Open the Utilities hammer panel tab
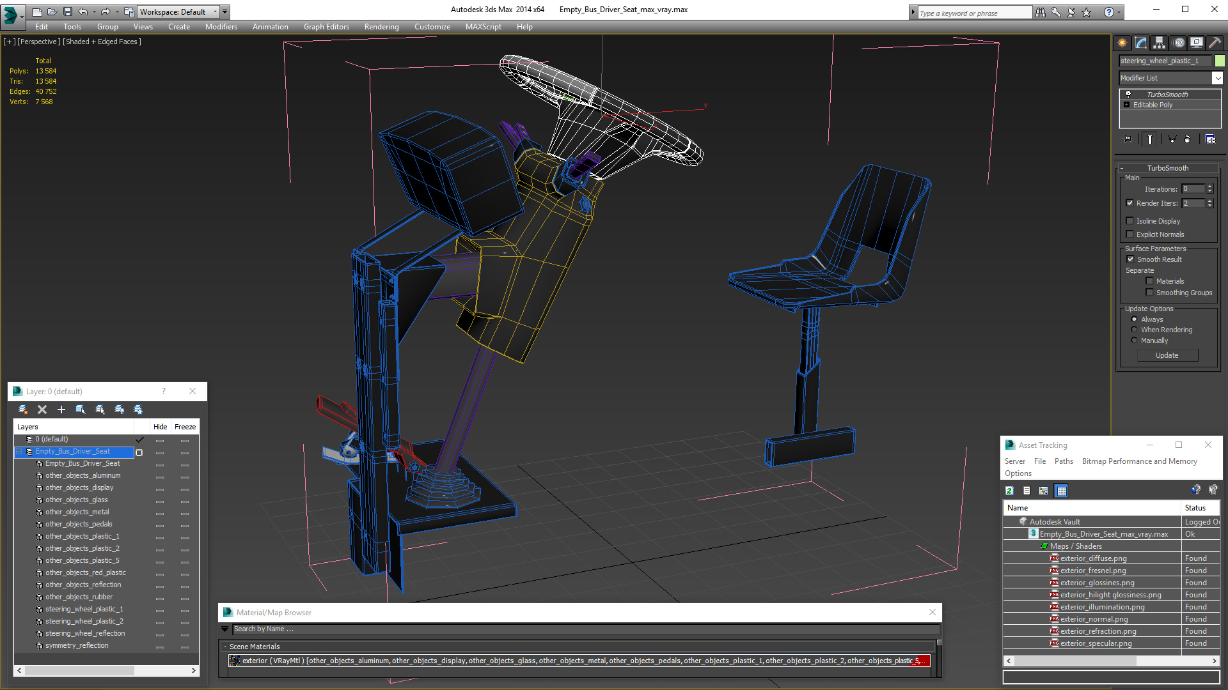1228x690 pixels. (x=1215, y=43)
